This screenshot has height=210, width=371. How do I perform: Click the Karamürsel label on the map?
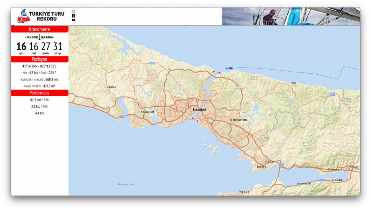pos(304,183)
